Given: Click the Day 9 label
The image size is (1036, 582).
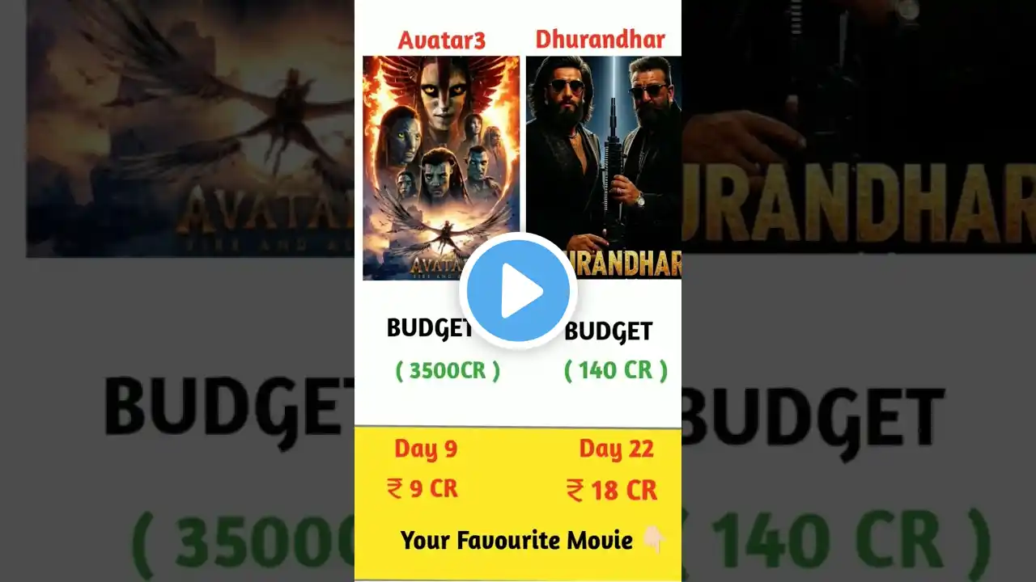Looking at the screenshot, I should (x=426, y=449).
